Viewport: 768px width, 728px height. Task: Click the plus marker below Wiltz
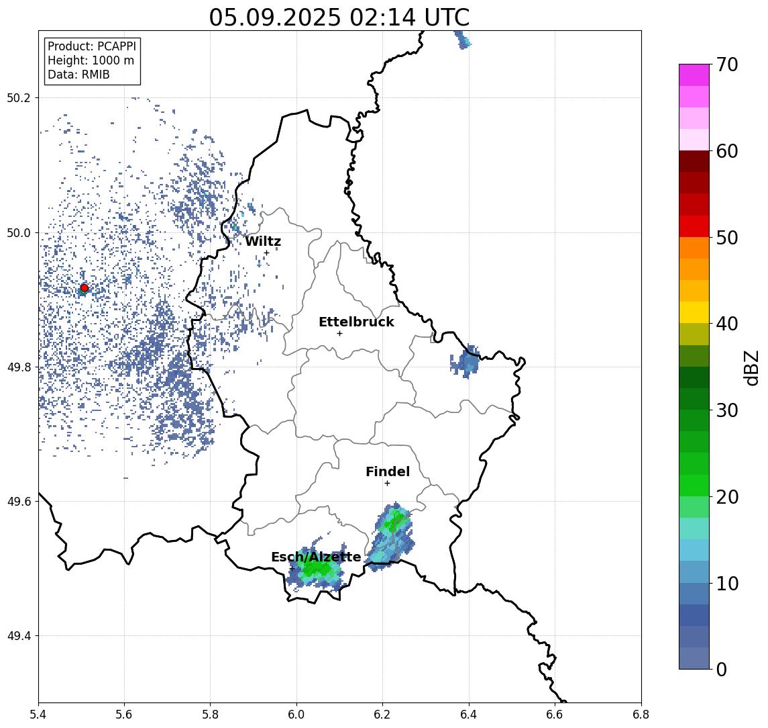click(267, 253)
